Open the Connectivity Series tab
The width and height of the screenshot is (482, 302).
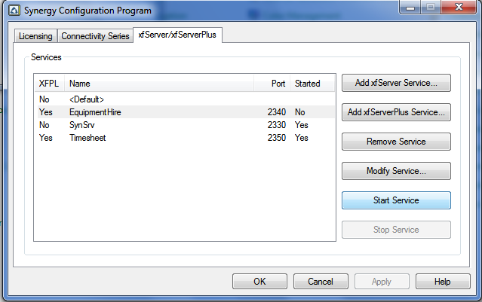pos(95,36)
